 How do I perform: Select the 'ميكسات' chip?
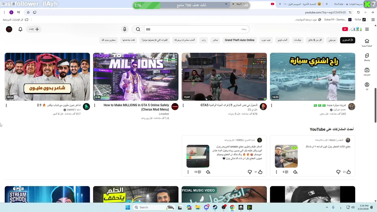pyautogui.click(x=298, y=40)
